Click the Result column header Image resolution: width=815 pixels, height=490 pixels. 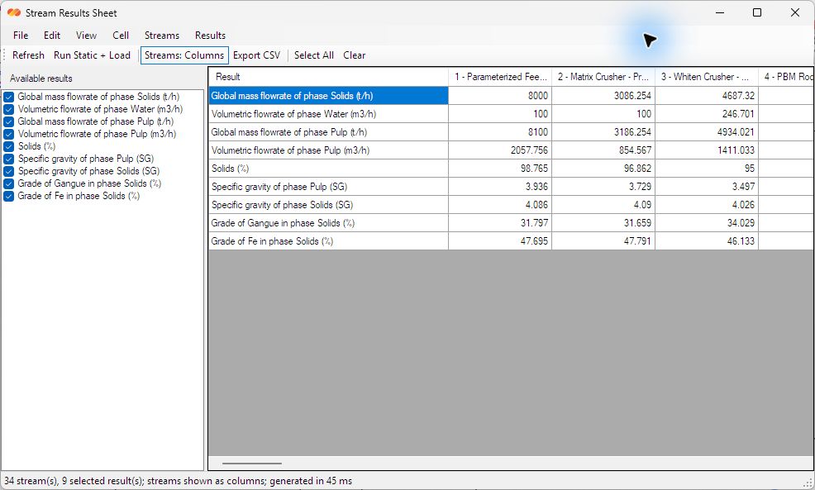[x=328, y=77]
